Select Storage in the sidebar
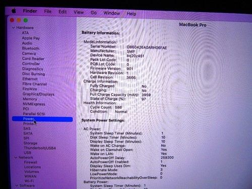252x189 pixels. tap(30, 143)
